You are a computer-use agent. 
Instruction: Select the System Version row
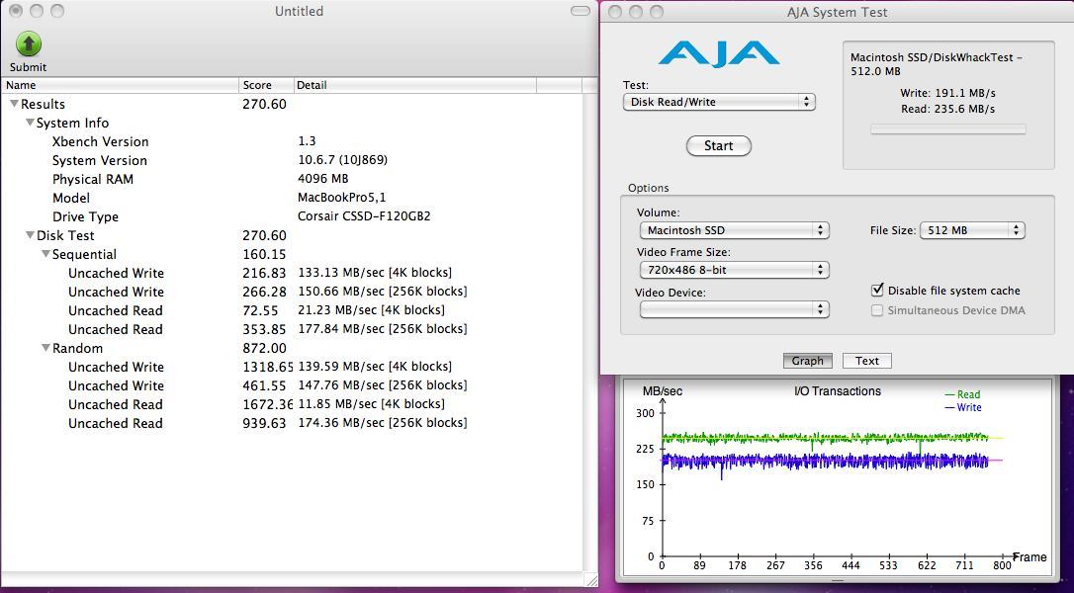(x=292, y=160)
